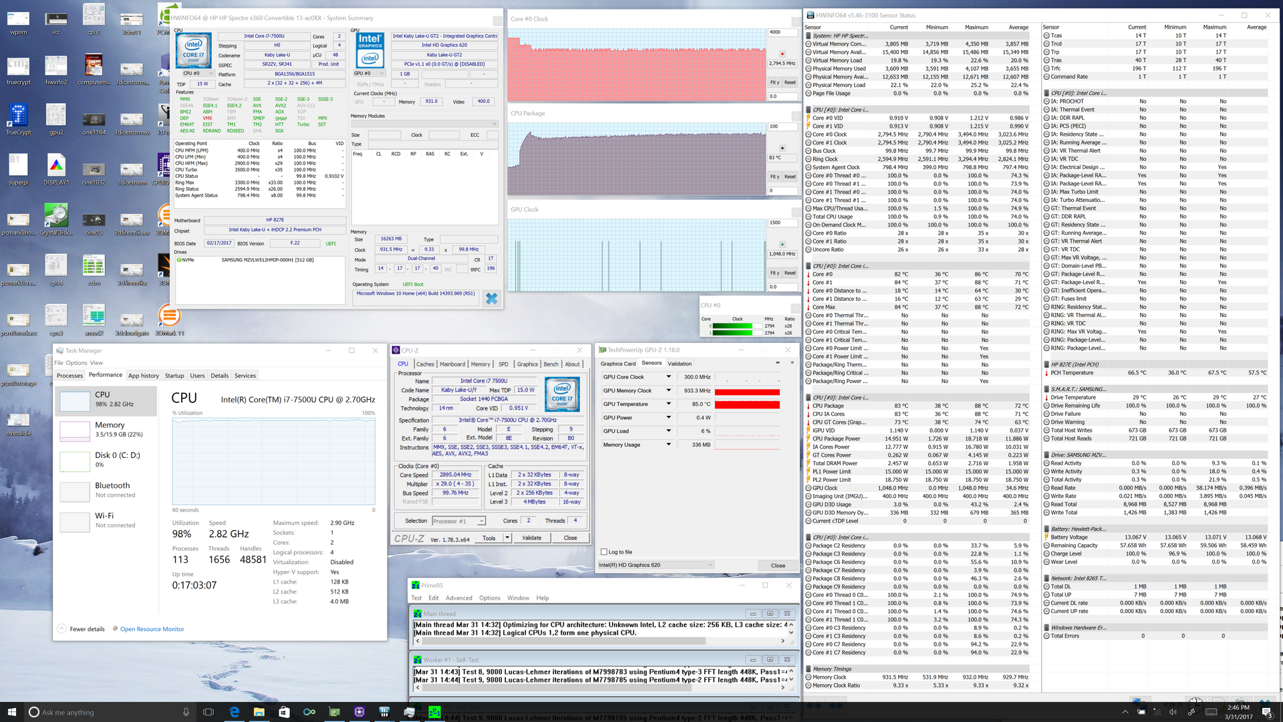The image size is (1283, 722).
Task: Click the Open Resource Monitor link
Action: coord(152,629)
